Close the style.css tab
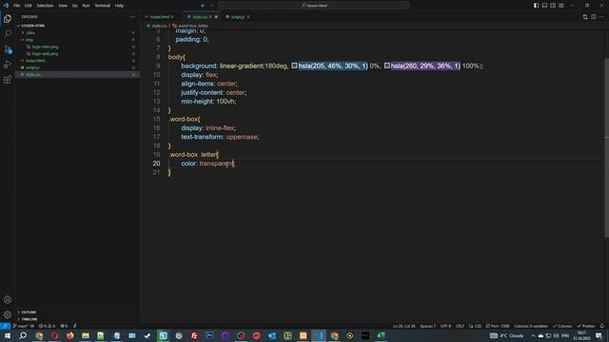 (216, 17)
